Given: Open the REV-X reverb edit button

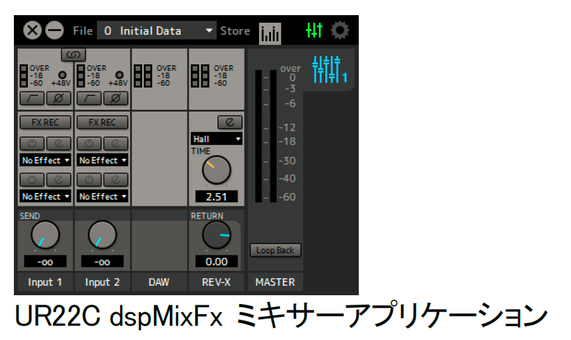Looking at the screenshot, I should 230,122.
